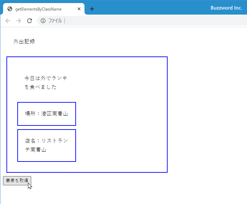Open a new tab with the plus button
The width and height of the screenshot is (247, 204).
tap(92, 9)
